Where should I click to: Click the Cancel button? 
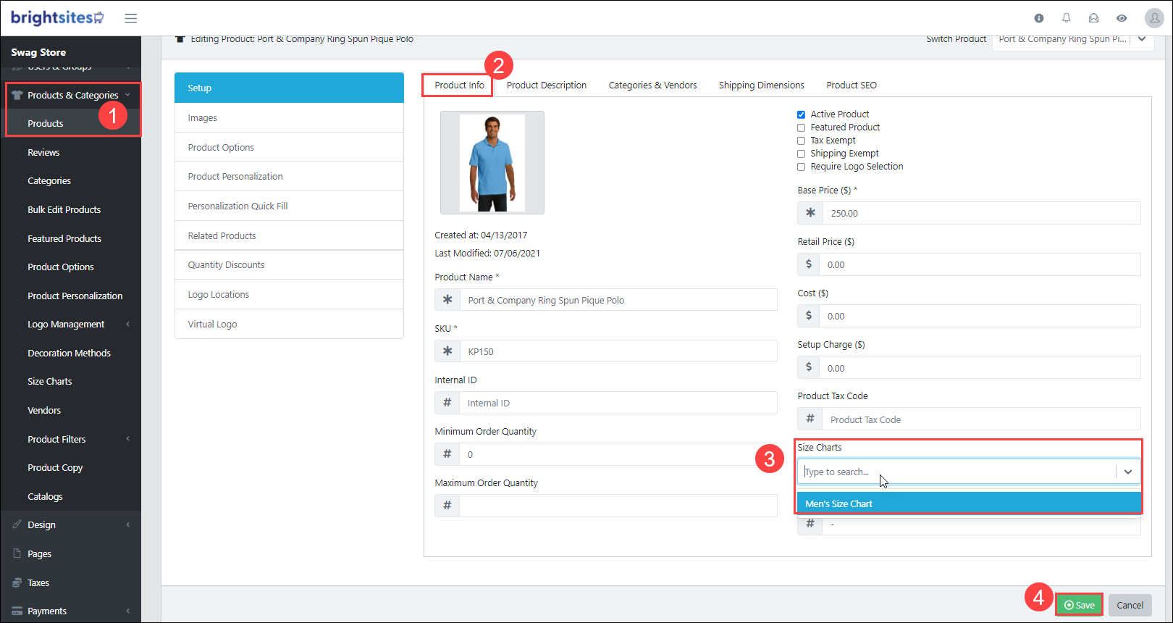[1130, 605]
